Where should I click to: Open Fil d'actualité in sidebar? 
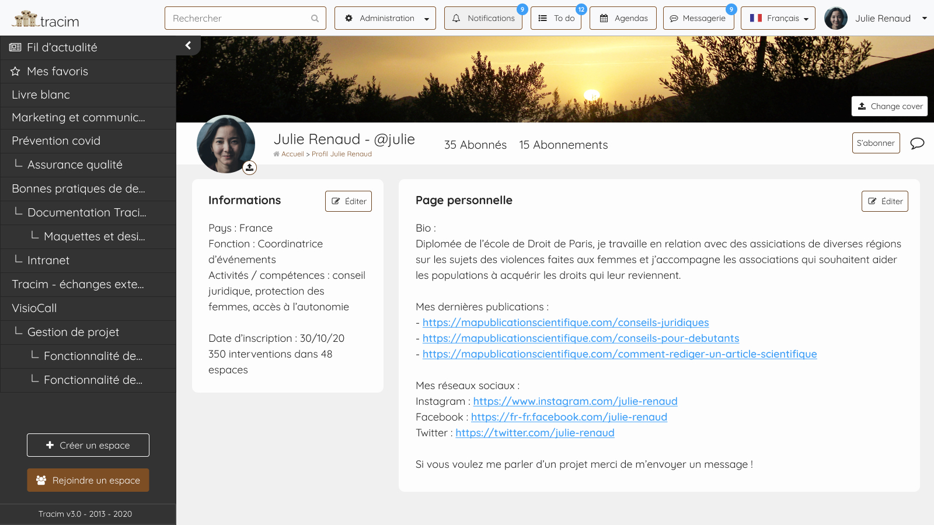pyautogui.click(x=88, y=47)
